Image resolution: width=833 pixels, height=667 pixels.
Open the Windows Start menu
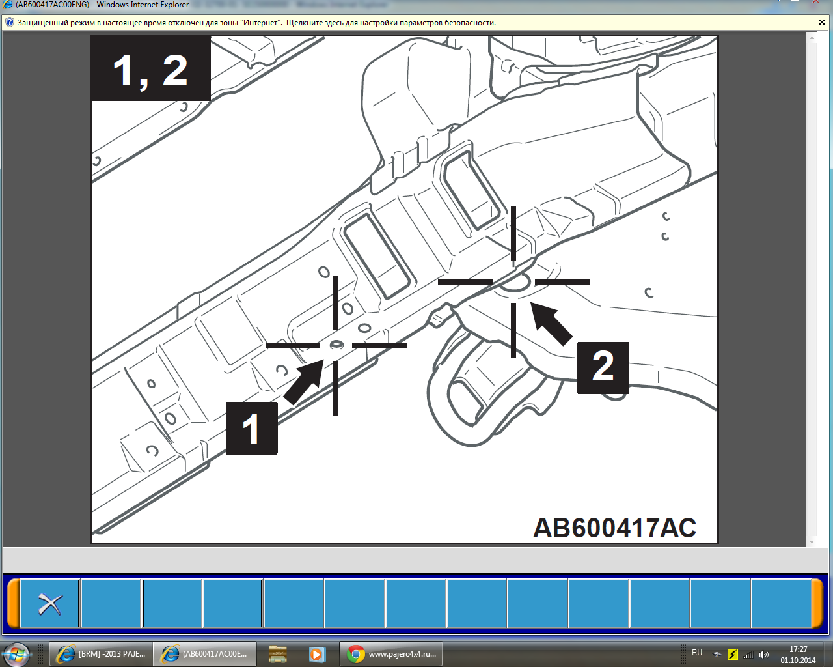[x=16, y=654]
